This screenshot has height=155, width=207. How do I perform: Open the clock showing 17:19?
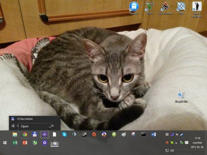(x=197, y=138)
